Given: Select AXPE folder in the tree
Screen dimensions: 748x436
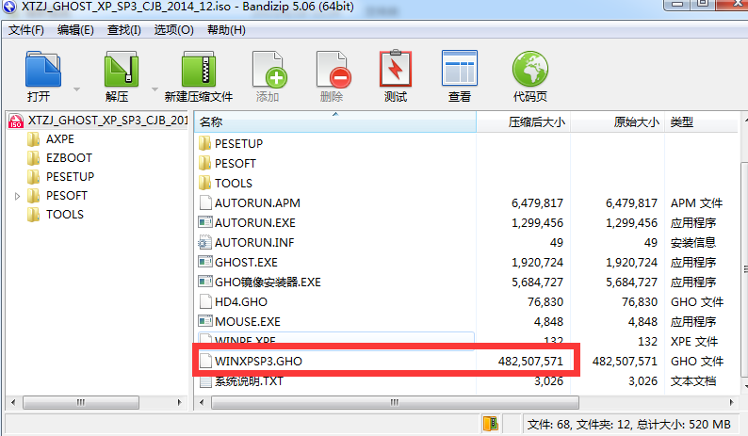Looking at the screenshot, I should (60, 139).
